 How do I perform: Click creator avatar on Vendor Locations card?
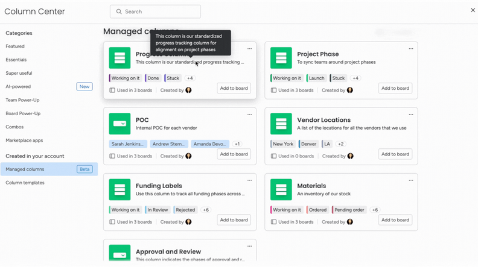point(351,156)
